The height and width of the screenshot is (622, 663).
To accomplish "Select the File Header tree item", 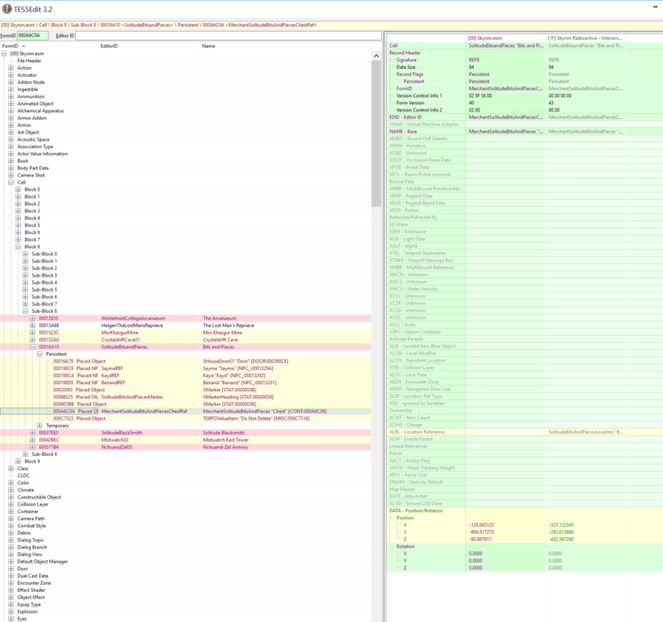I will (x=29, y=60).
